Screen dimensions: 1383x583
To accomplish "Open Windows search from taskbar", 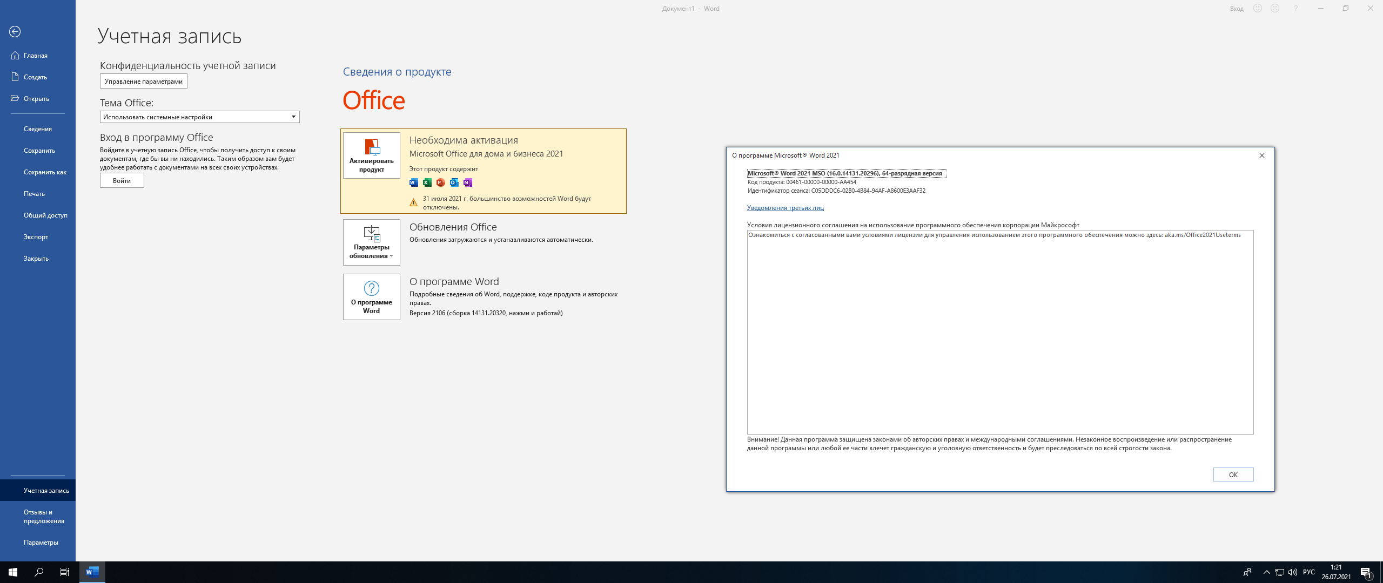I will tap(39, 572).
